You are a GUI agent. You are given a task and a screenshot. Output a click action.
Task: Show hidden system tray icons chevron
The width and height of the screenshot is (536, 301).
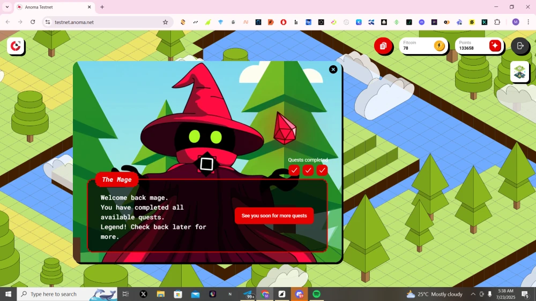tap(473, 294)
